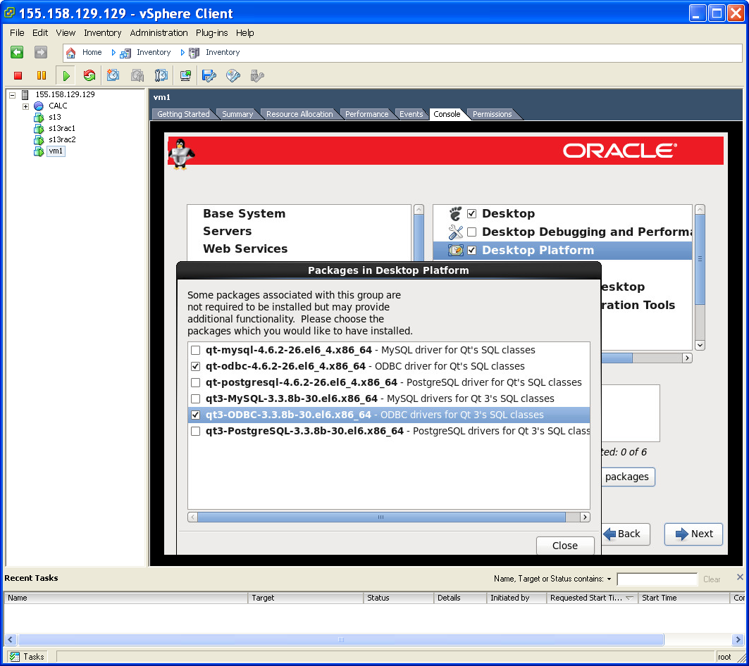Click the s13rac1 virtual machine icon
Screen dimensions: 749x666
(39, 128)
